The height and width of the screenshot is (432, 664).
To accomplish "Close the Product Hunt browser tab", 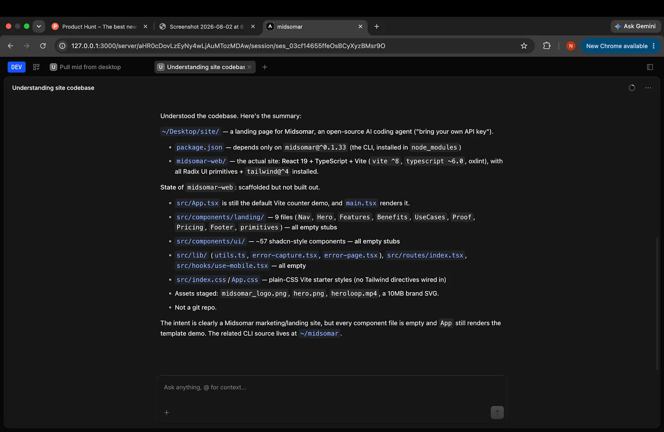I will [x=145, y=27].
